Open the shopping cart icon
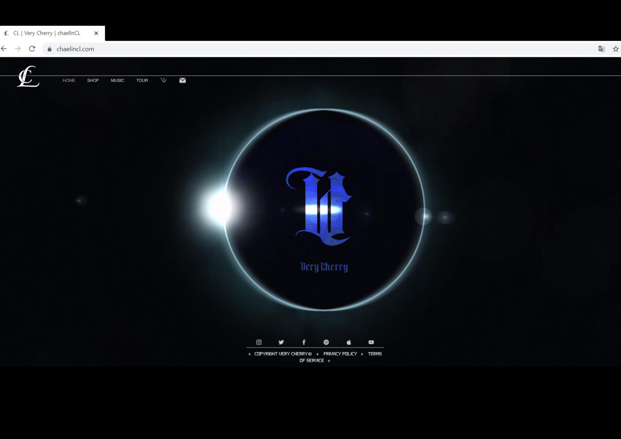 point(164,80)
